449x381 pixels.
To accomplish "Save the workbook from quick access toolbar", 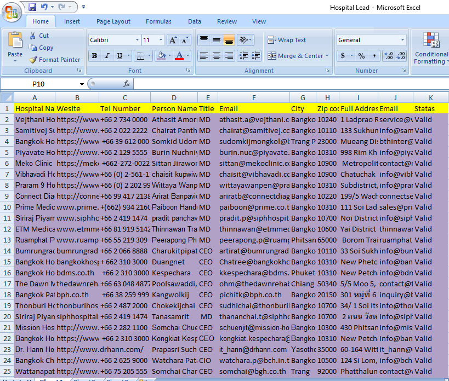I will [32, 7].
